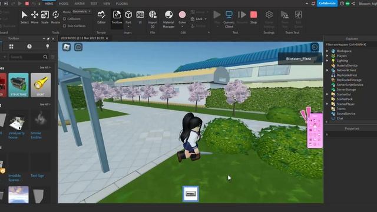Insert a Part
The image size is (377, 212).
[128, 17]
